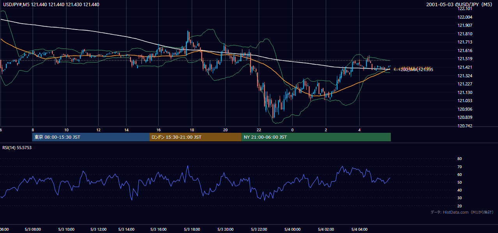Click hour label 22 under the price chart
The image size is (498, 233).
tap(259, 130)
